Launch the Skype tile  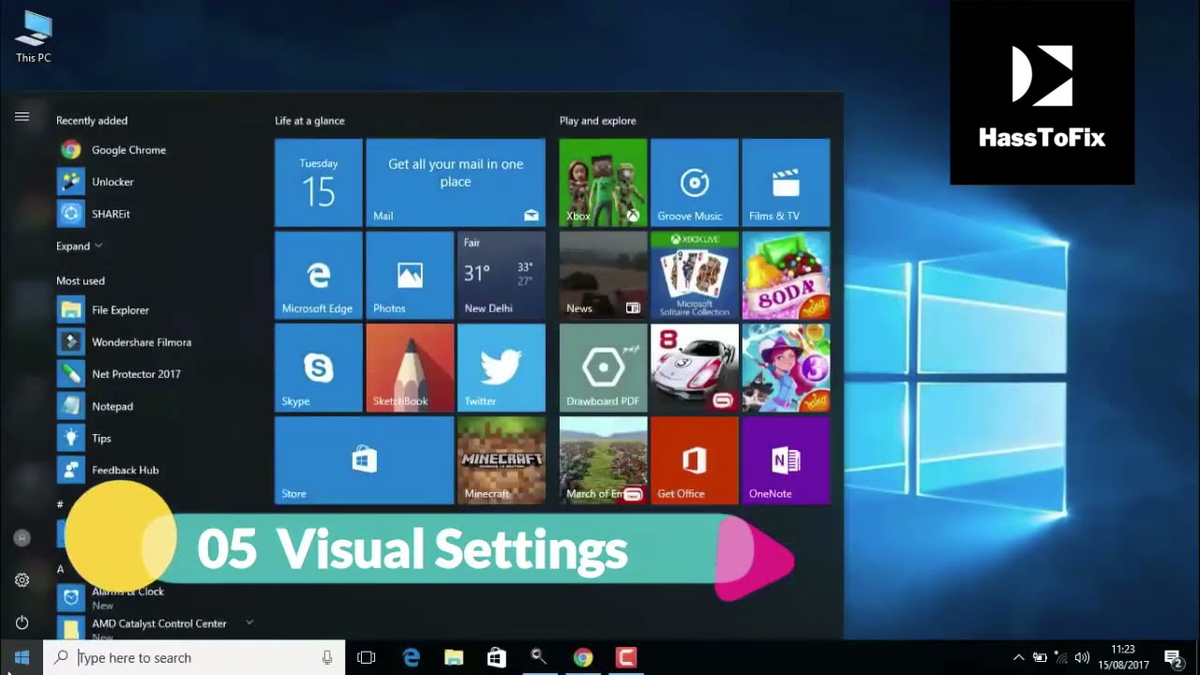point(318,367)
